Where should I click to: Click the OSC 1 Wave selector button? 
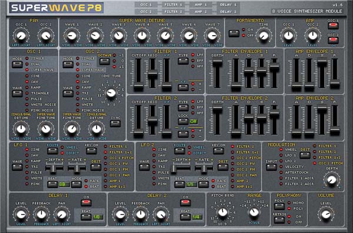(17, 93)
